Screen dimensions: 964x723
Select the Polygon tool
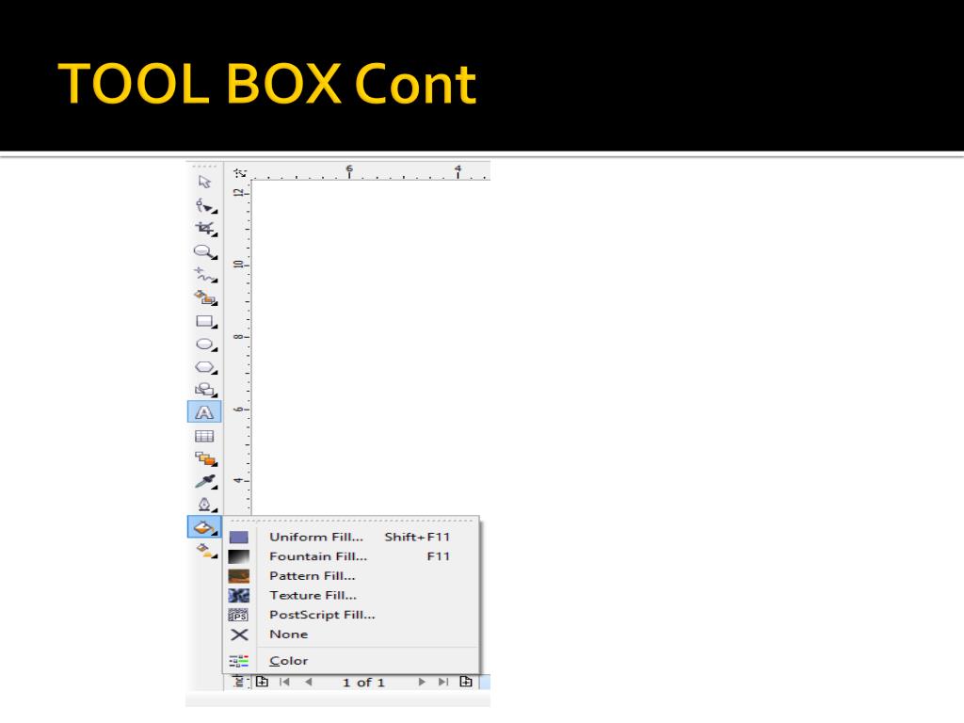pyautogui.click(x=205, y=368)
